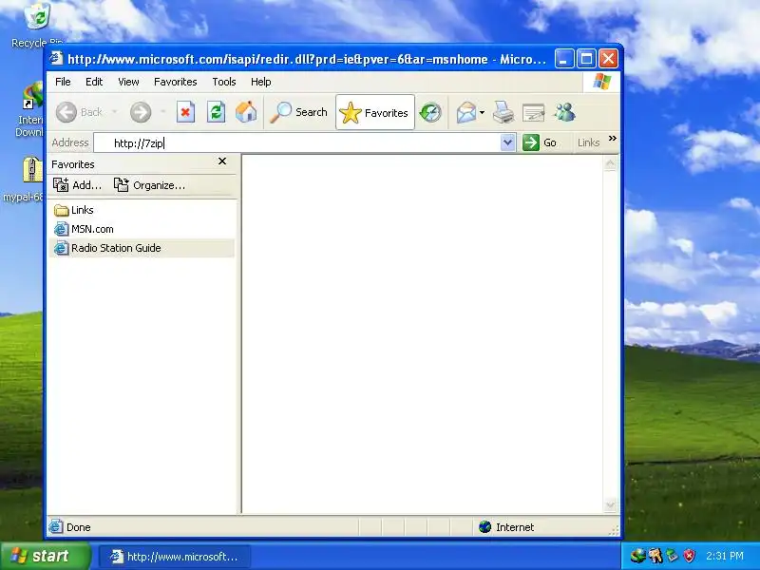760x570 pixels.
Task: Click the Windows flag logo in the toolbar
Action: (601, 82)
